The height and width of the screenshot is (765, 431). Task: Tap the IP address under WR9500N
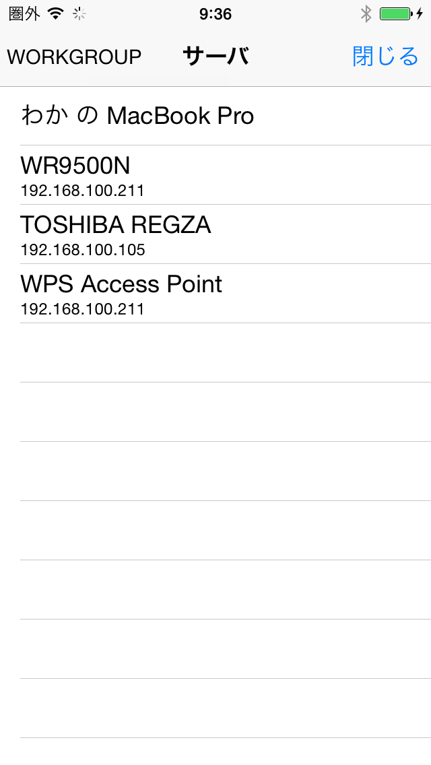pos(83,191)
